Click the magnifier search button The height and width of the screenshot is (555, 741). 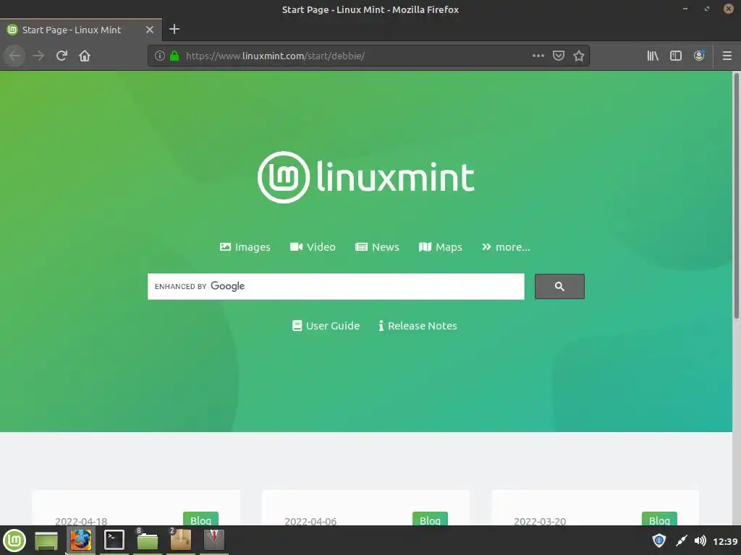(x=559, y=286)
